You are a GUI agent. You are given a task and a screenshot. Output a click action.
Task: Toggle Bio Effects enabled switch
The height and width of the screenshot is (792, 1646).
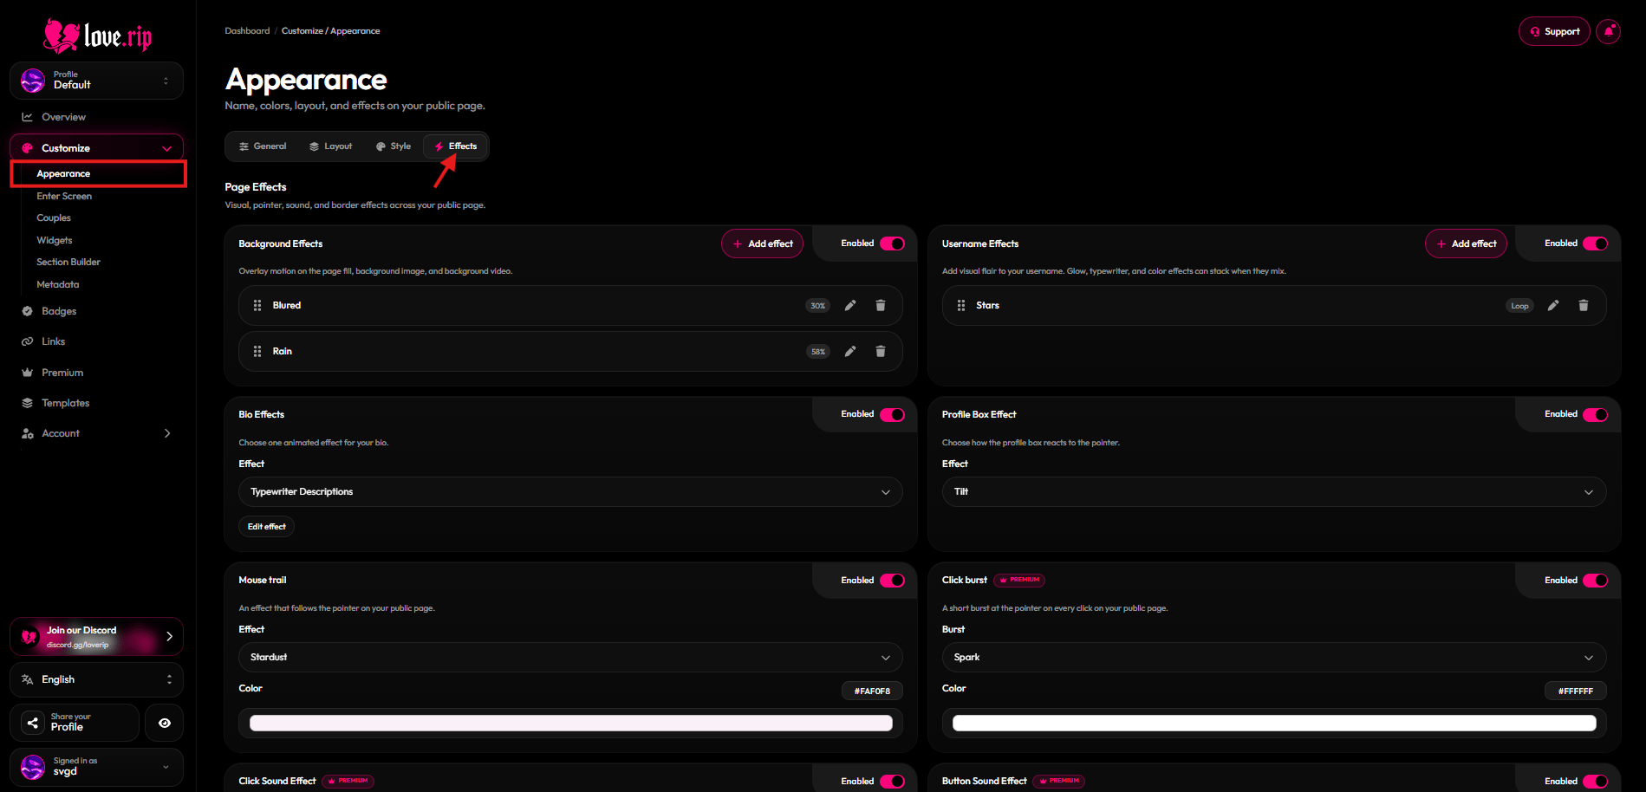[x=892, y=414]
